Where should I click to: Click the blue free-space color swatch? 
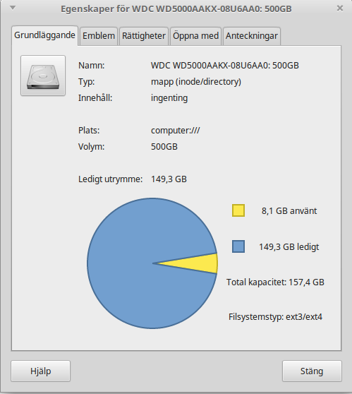(x=238, y=246)
